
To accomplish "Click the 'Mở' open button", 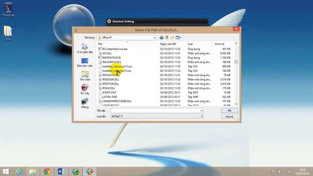I will 229,110.
